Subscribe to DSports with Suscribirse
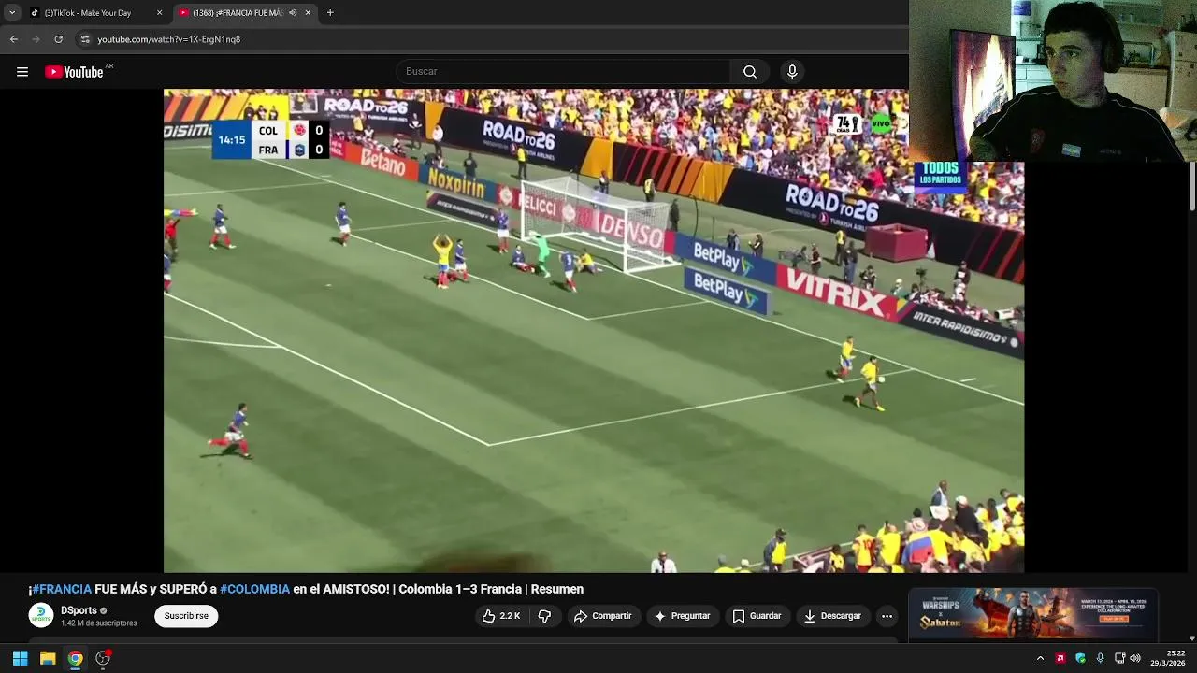 (x=186, y=616)
